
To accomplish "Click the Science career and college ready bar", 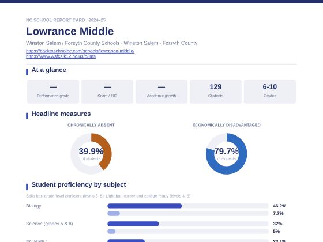I will (188, 231).
